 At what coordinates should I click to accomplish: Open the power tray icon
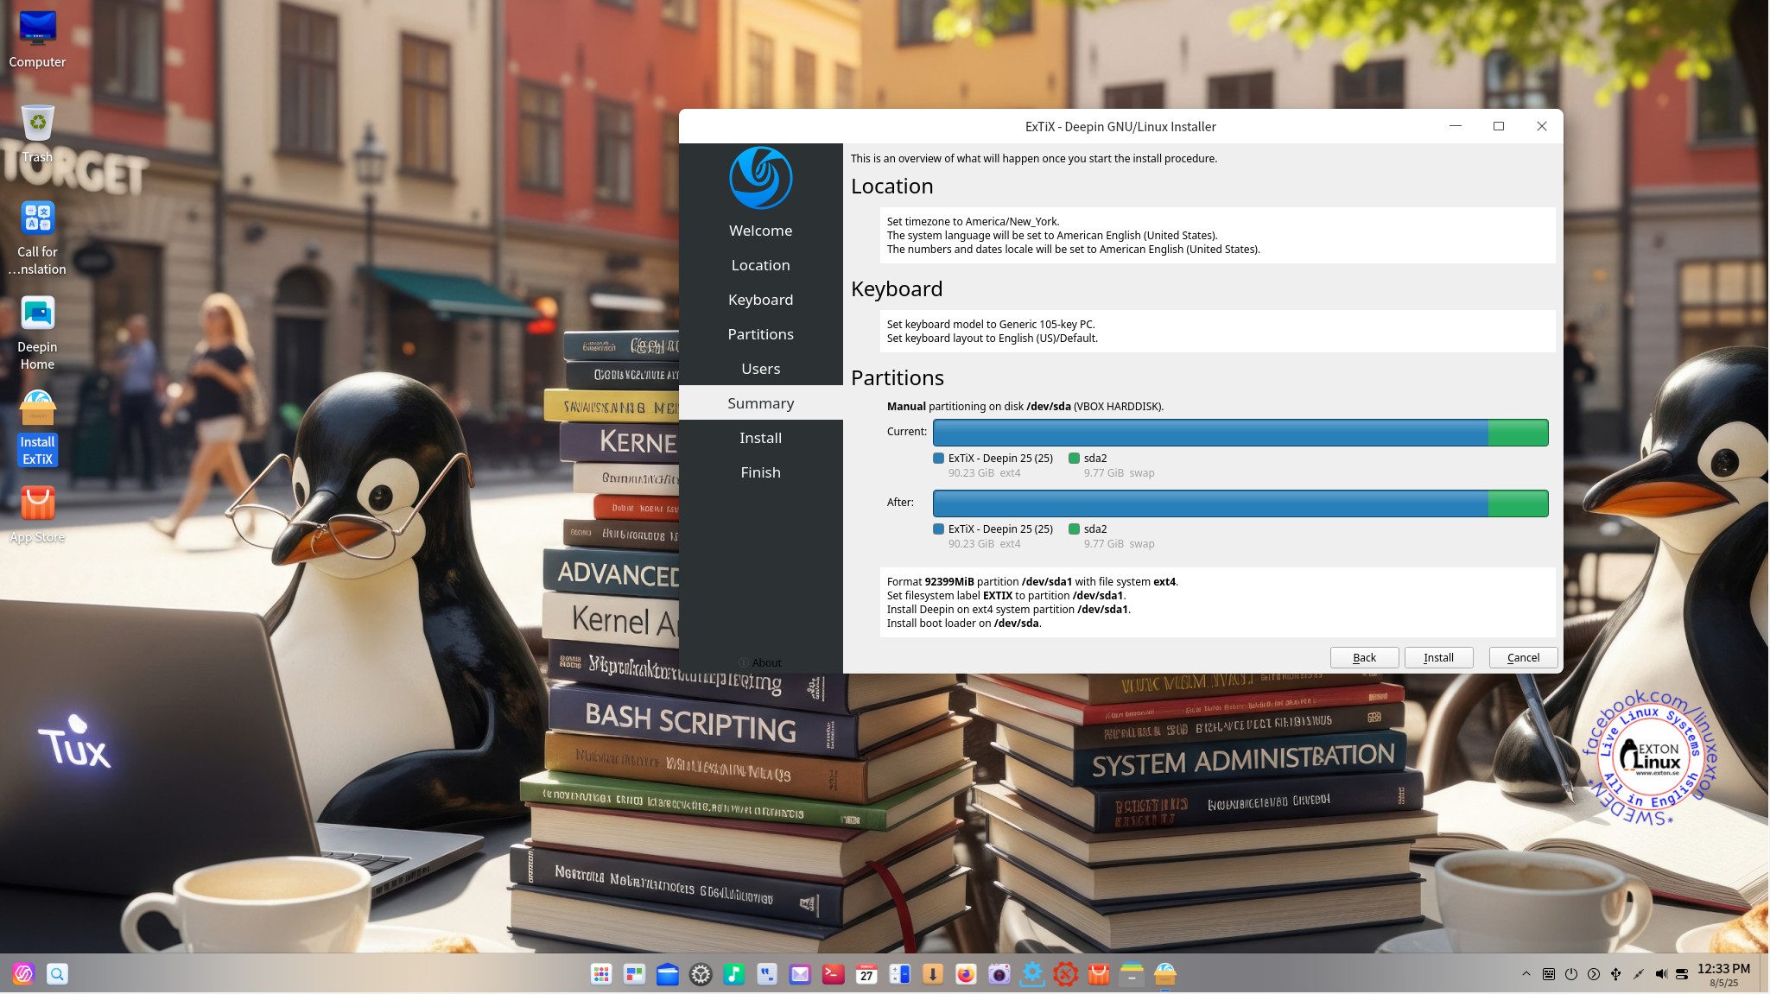pos(1571,974)
